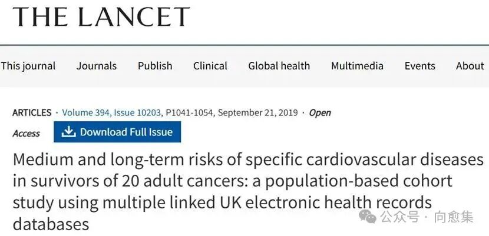Click Download Full Issue button
Image resolution: width=489 pixels, height=236 pixels.
coord(117,132)
